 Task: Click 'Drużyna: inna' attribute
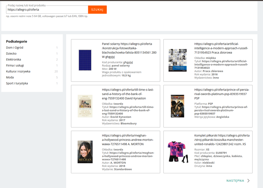coord(203,166)
